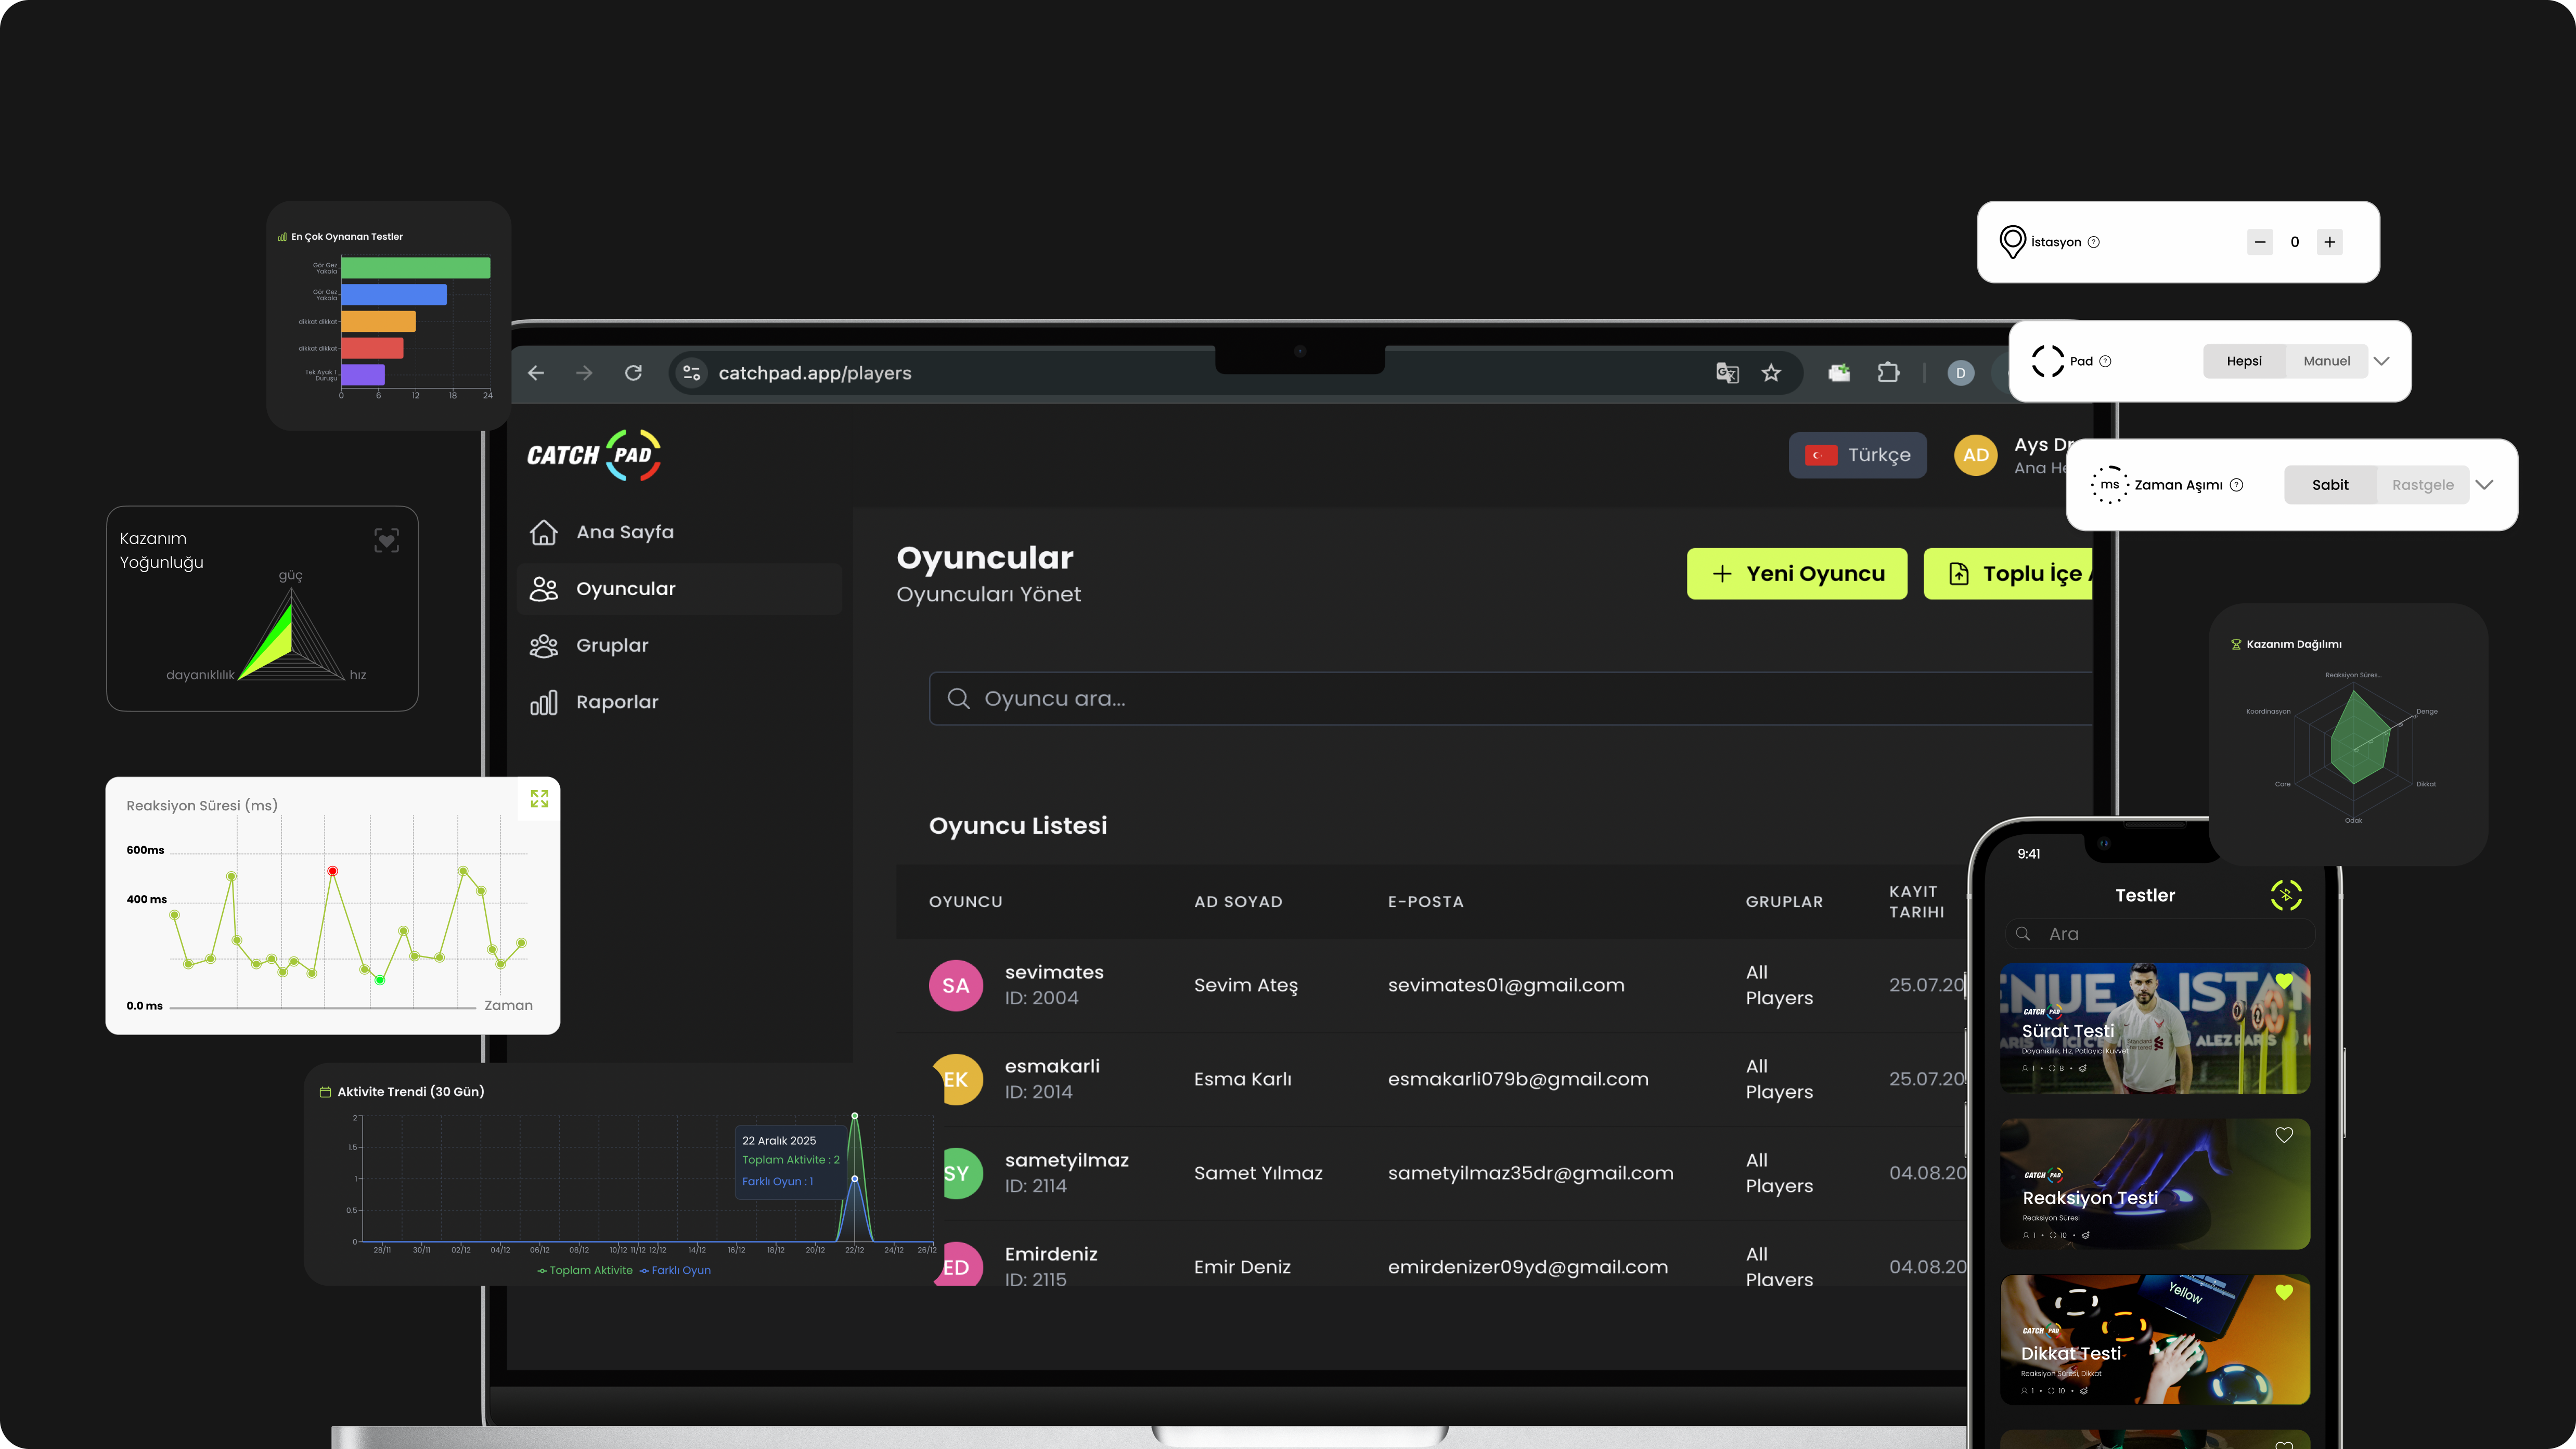Screen dimensions: 2576x1449
Task: Toggle Toplam Aktivite series in chart legend
Action: point(585,1271)
